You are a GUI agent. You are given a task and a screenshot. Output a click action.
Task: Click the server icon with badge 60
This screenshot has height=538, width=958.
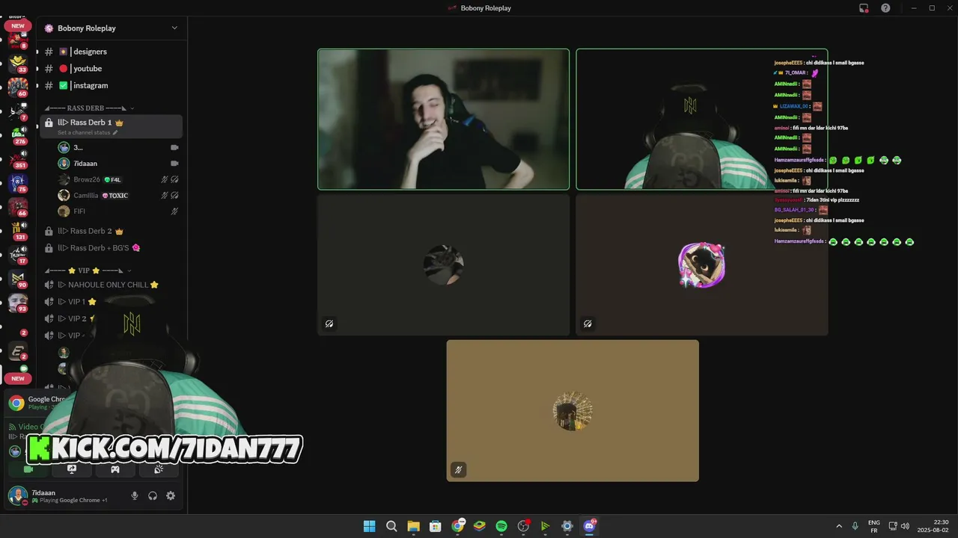coord(18,87)
